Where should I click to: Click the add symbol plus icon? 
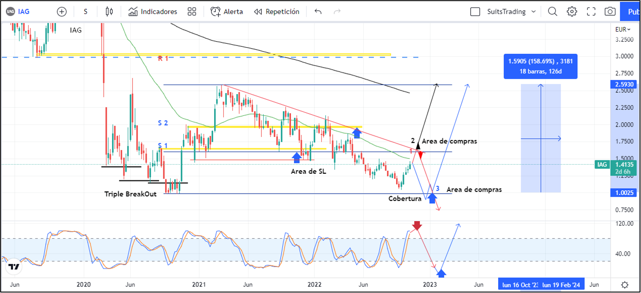coord(62,12)
